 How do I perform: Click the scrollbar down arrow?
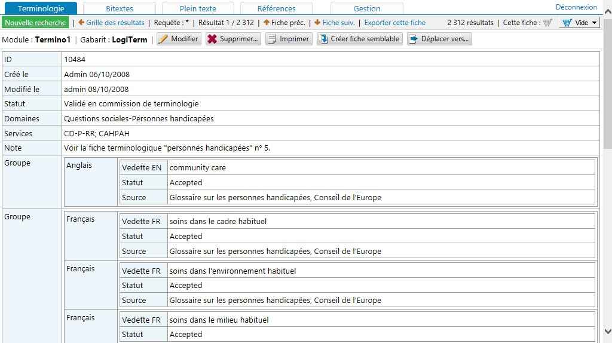(607, 331)
